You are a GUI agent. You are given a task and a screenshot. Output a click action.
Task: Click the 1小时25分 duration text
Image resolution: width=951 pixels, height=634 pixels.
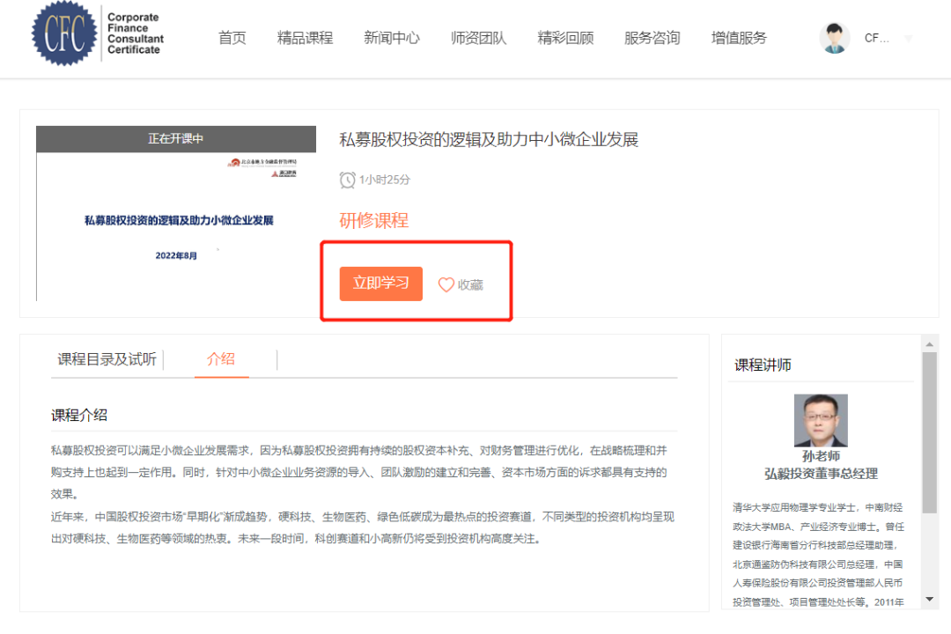[x=385, y=180]
